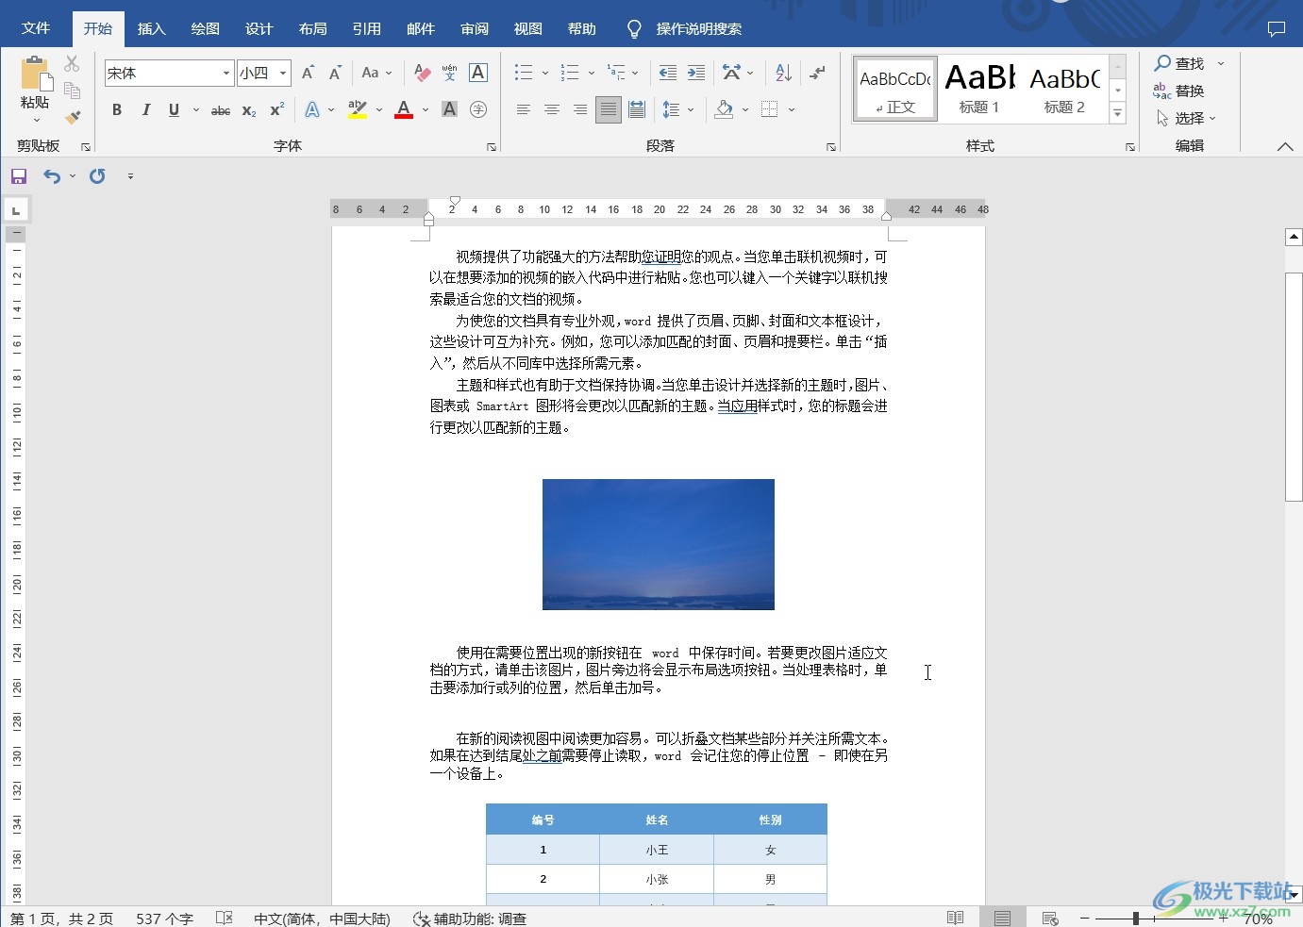Screen dimensions: 1303x927
Task: Toggle Italic formatting
Action: click(x=145, y=110)
